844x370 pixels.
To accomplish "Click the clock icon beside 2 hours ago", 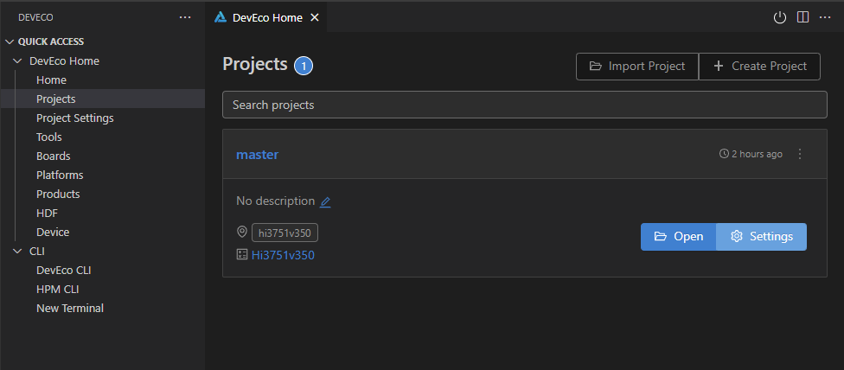I will [724, 154].
